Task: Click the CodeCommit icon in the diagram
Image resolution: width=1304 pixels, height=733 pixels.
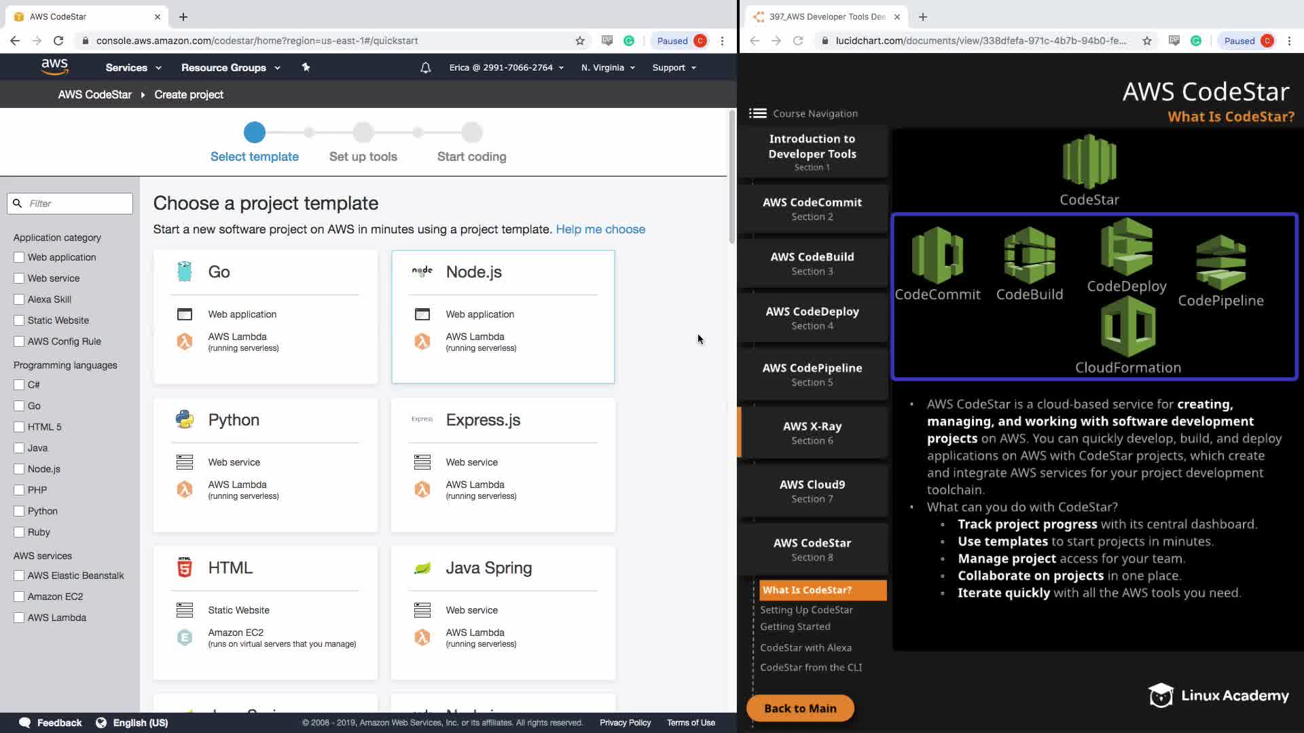Action: [937, 255]
